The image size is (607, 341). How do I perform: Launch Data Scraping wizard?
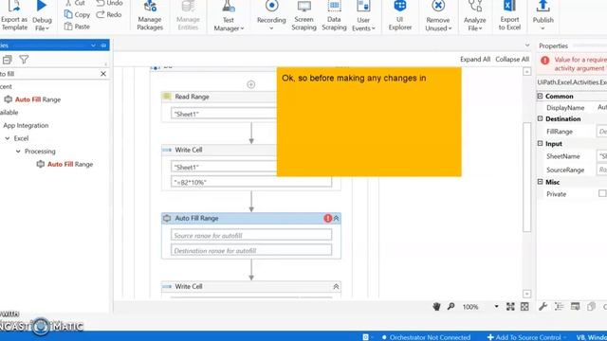click(334, 16)
